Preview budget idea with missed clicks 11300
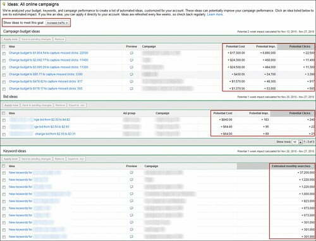 (131, 67)
